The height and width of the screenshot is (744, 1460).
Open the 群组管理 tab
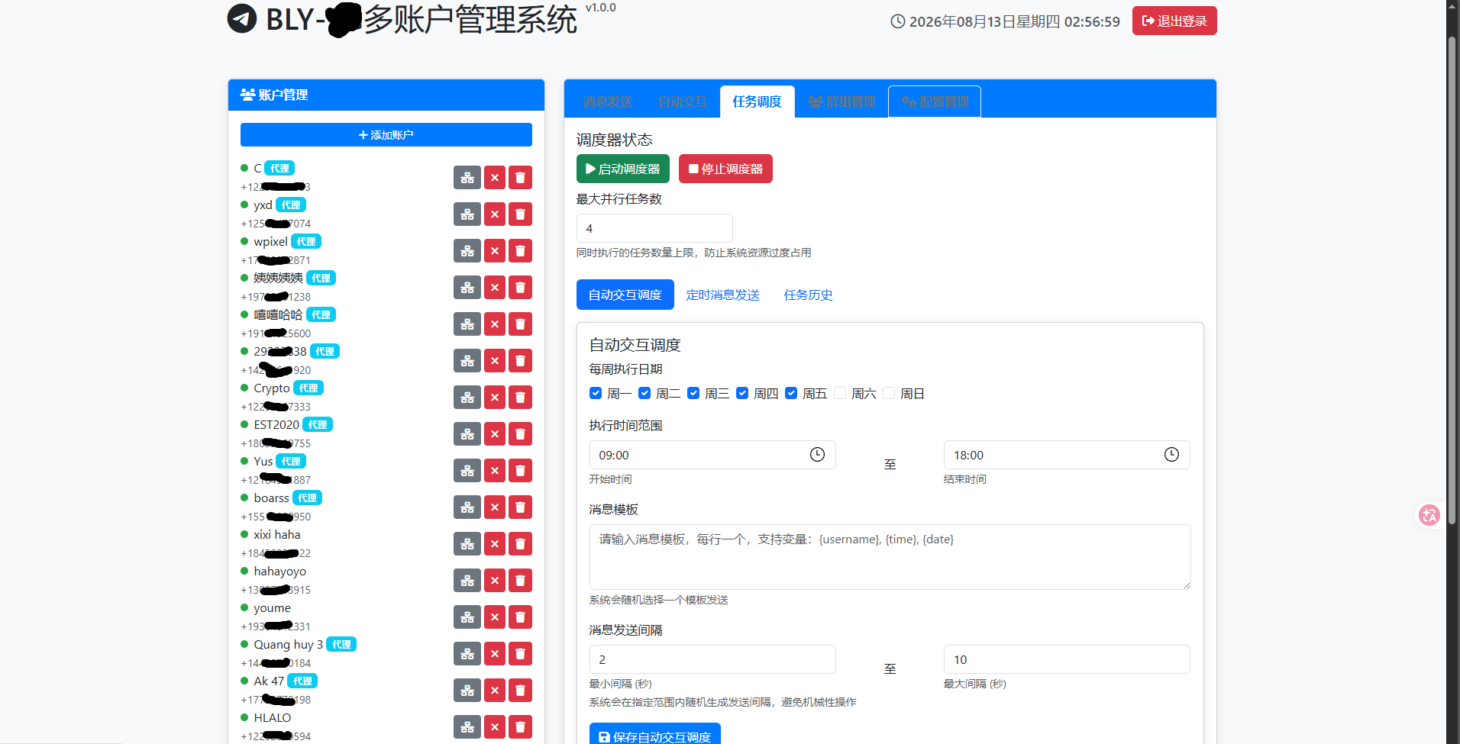pyautogui.click(x=841, y=101)
